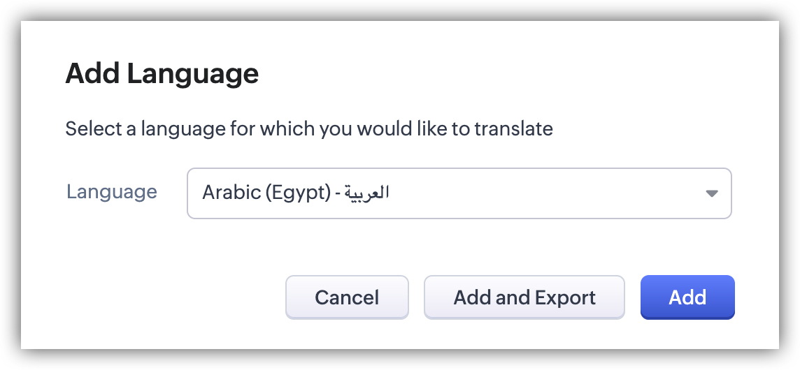Open the Language combo box
Viewport: 800px width, 370px height.
(x=459, y=193)
